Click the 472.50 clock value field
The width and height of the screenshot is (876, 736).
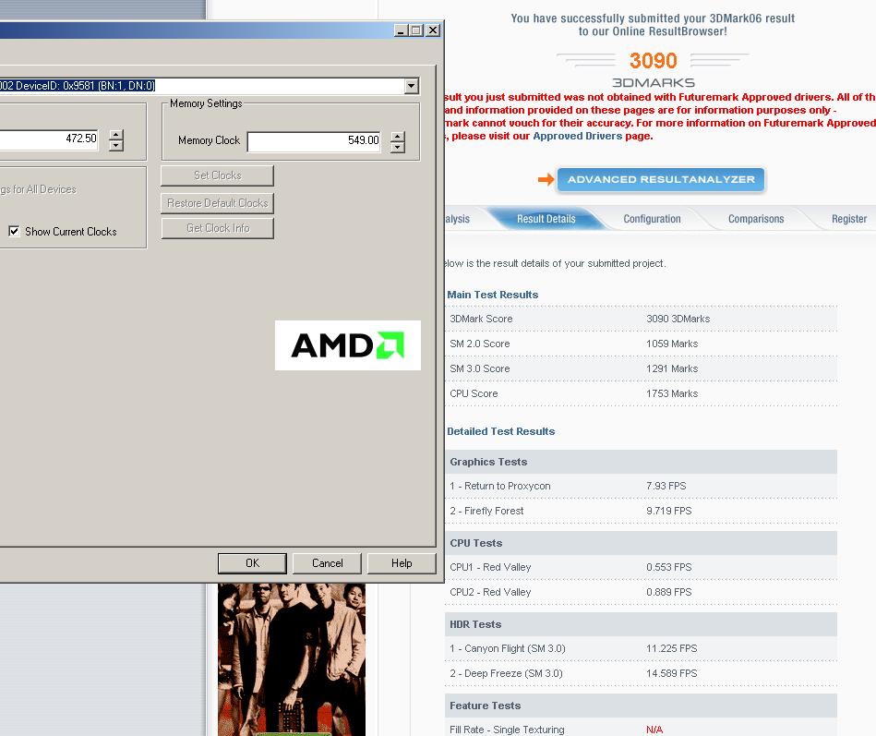[x=49, y=139]
